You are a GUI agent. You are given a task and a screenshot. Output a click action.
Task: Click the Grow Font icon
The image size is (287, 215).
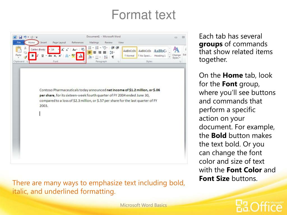pos(63,50)
